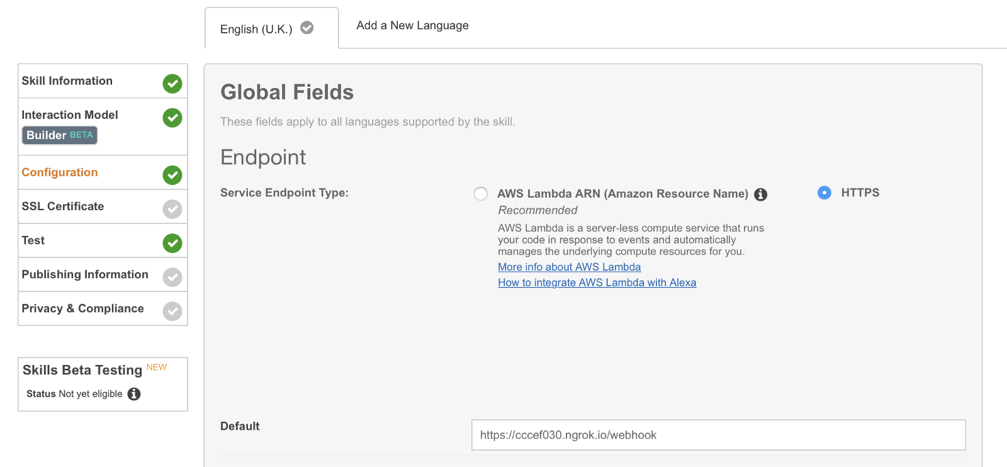Image resolution: width=1007 pixels, height=467 pixels.
Task: Switch to the English (U.K.) language tab
Action: click(256, 29)
